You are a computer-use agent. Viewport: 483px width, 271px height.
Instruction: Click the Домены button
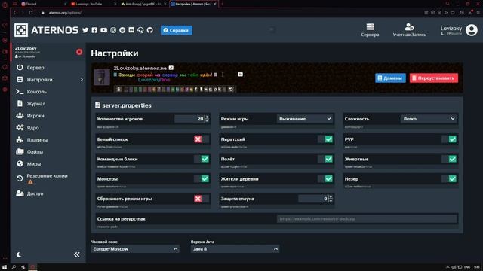click(x=390, y=78)
